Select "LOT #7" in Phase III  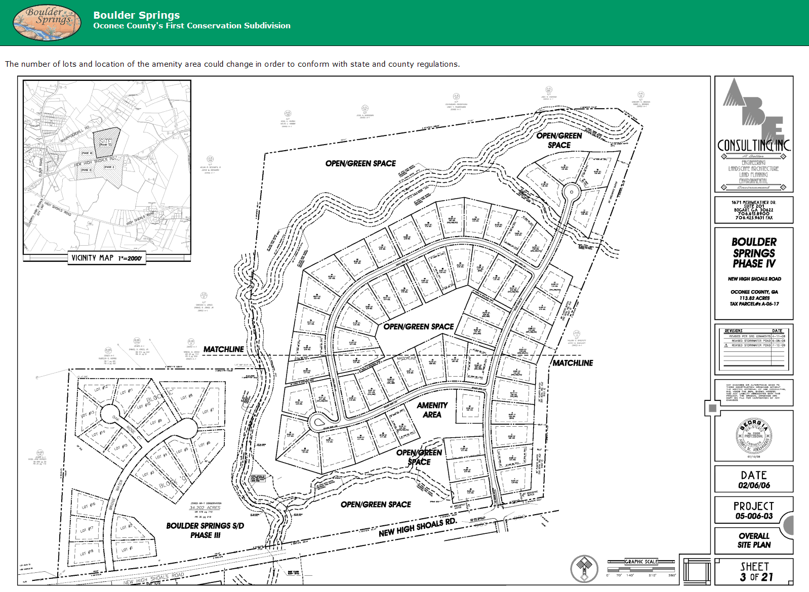click(x=208, y=412)
